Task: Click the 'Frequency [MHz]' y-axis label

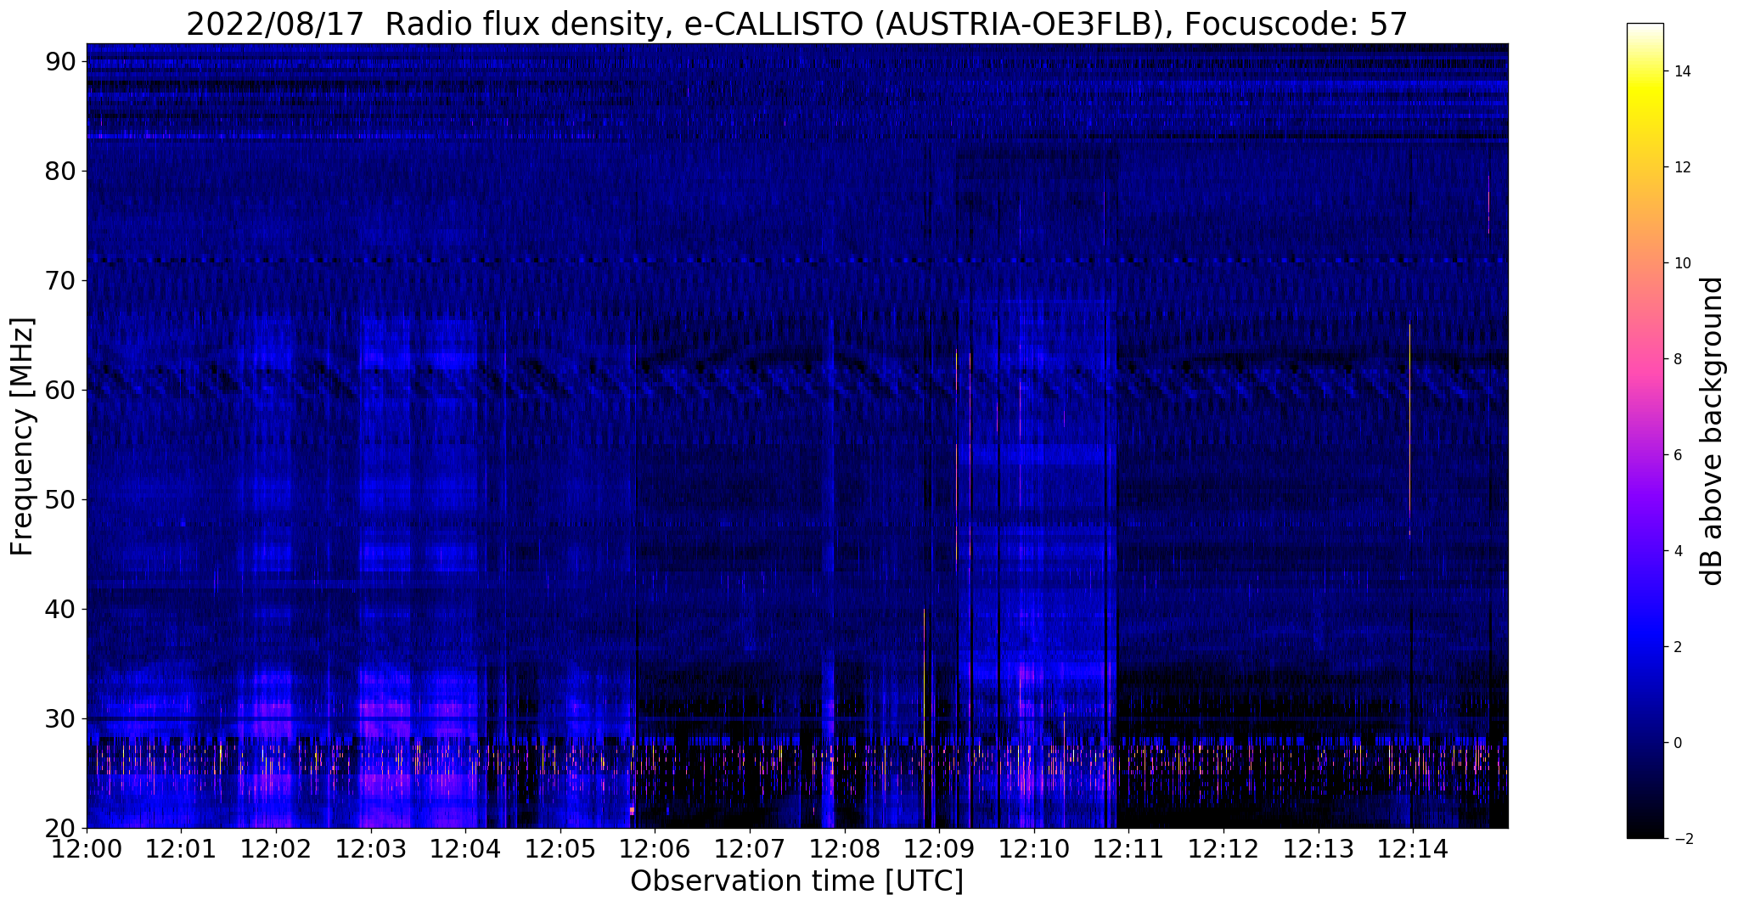Action: pos(23,436)
